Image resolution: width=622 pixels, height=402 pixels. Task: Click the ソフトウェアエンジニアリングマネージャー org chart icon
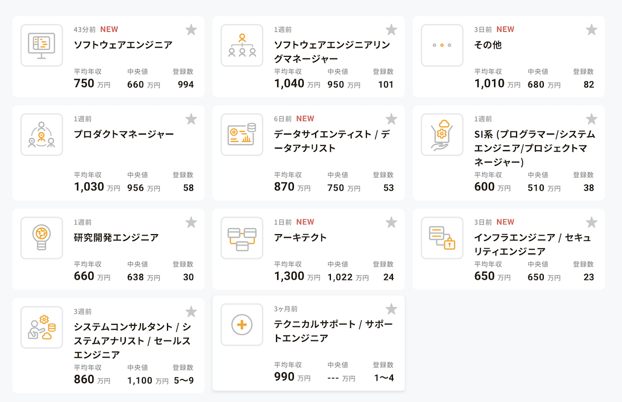[242, 45]
